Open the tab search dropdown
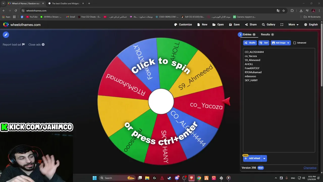 click(3, 4)
